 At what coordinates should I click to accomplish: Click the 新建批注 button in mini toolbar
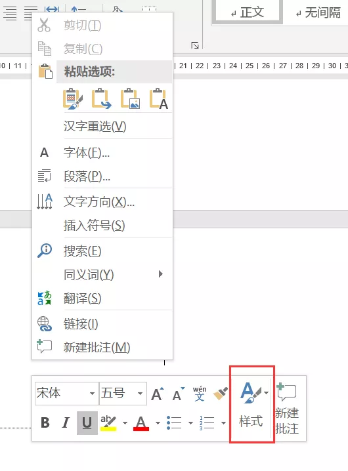[287, 408]
